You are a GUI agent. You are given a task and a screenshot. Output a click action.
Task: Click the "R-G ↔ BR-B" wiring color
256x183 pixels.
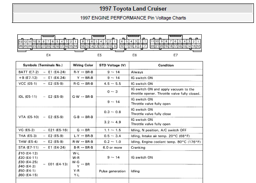(x=83, y=83)
